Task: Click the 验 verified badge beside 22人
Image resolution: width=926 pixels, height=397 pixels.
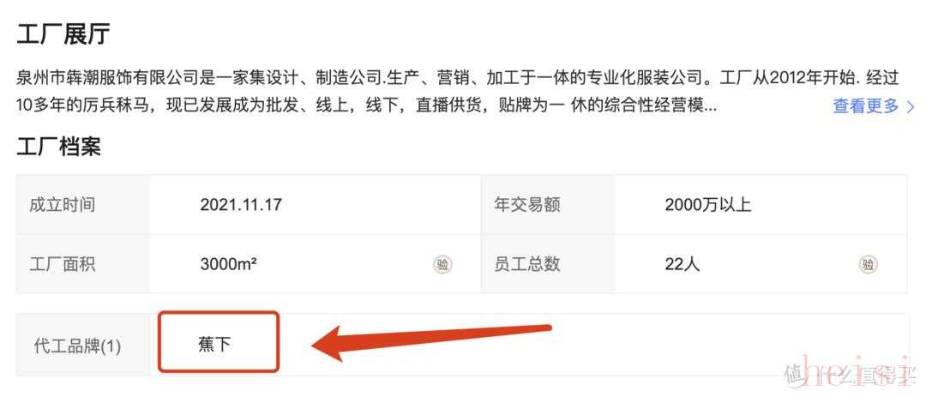Action: tap(868, 264)
